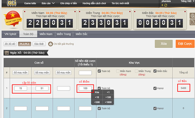
Task: Open the VN 5phút tab
Action: [10, 34]
